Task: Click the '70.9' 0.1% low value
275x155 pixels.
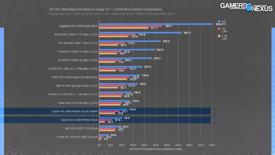Action: 120,113
